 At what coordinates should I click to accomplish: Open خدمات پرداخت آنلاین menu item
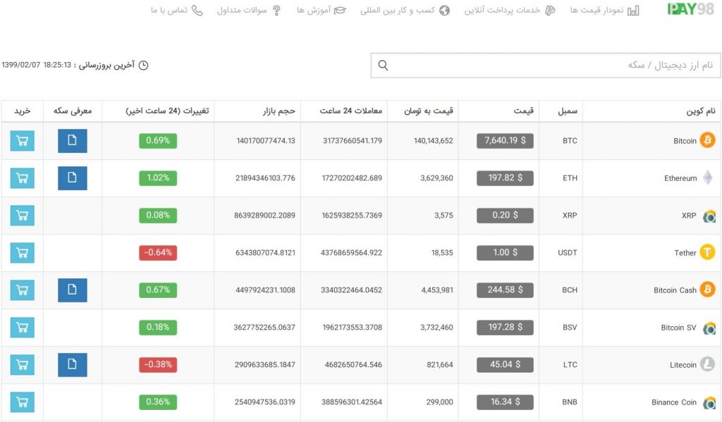click(x=502, y=10)
